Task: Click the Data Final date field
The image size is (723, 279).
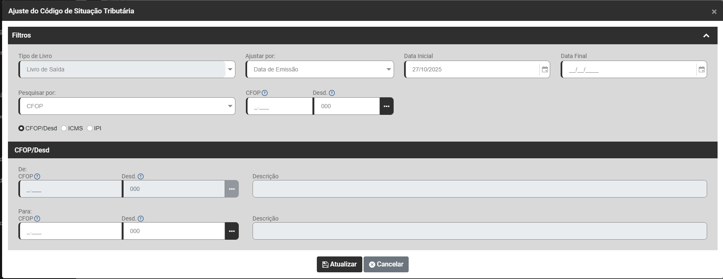Action: point(628,69)
